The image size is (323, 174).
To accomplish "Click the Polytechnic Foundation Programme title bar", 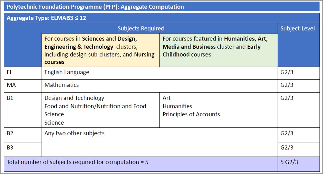I will coord(95,7).
